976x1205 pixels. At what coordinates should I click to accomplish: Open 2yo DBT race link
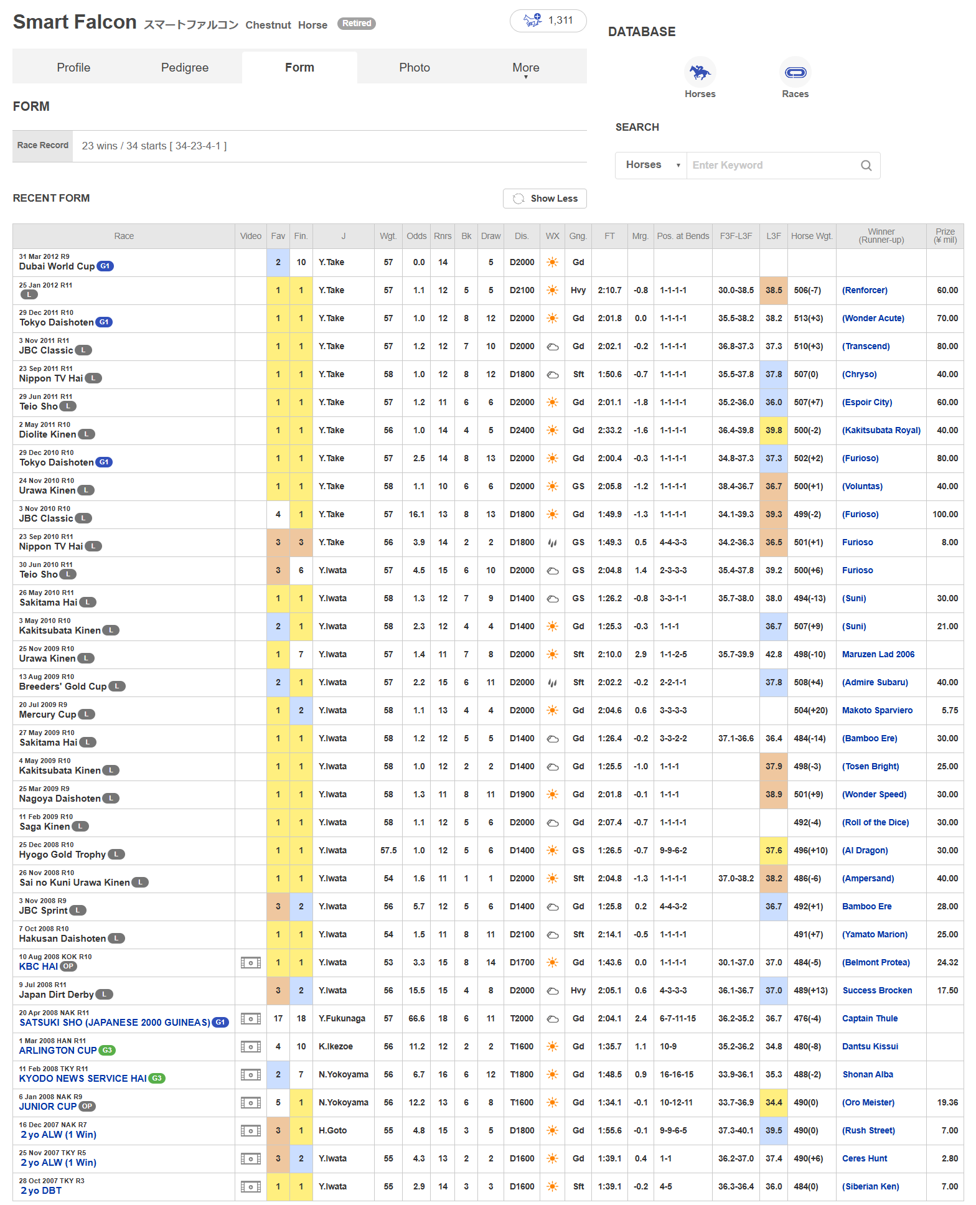click(41, 1191)
